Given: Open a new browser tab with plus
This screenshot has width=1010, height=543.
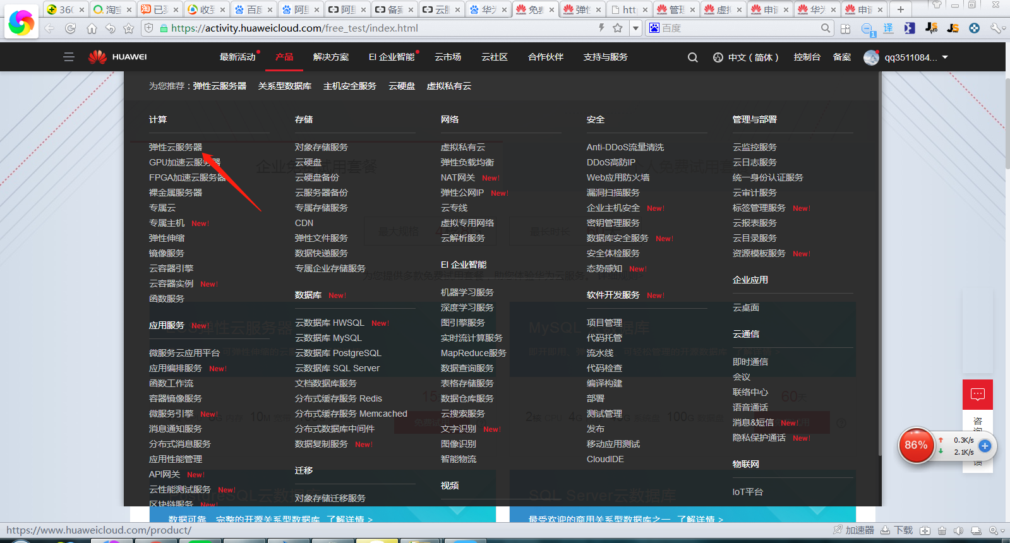Looking at the screenshot, I should (901, 9).
